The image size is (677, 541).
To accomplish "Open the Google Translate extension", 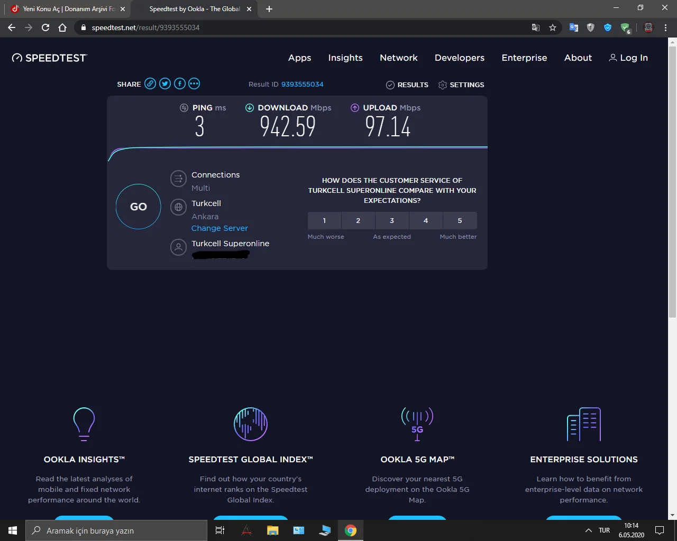I will point(574,27).
